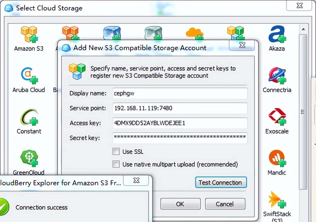Edit the Service point address field
Viewport: 316px width, 222px height.
pyautogui.click(x=180, y=108)
